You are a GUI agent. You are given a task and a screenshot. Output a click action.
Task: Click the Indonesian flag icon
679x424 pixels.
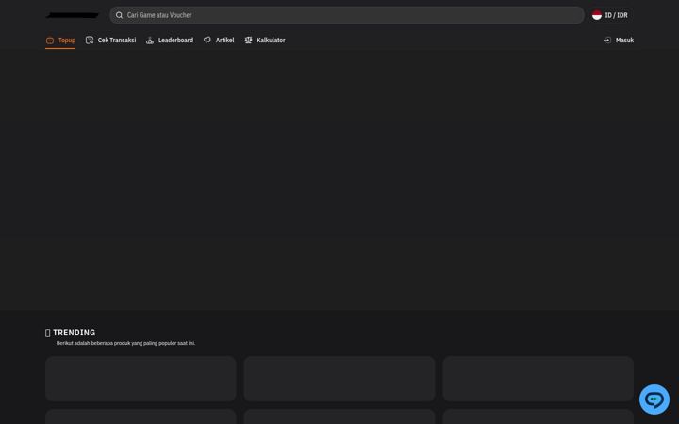(x=597, y=15)
